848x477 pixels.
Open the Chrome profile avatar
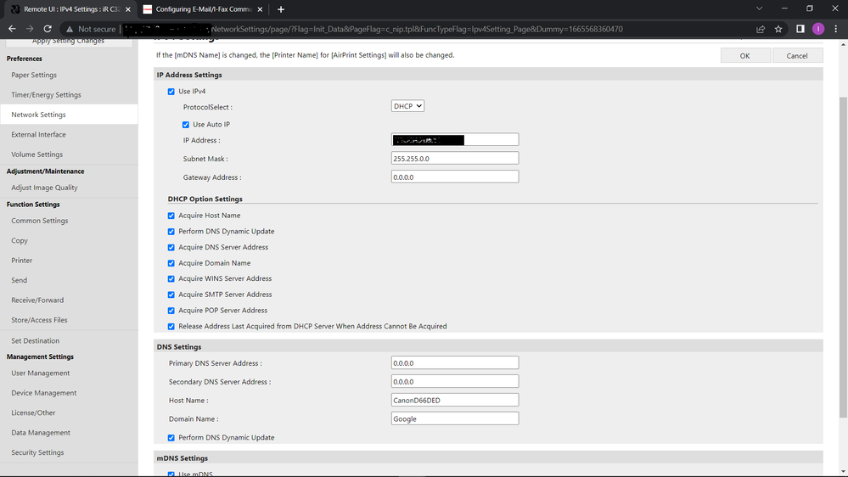pos(818,29)
